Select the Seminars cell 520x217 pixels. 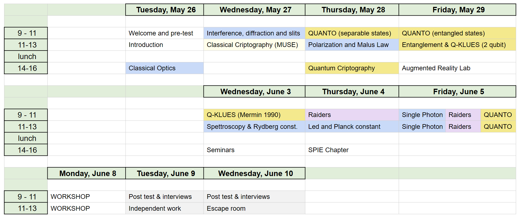(x=254, y=150)
